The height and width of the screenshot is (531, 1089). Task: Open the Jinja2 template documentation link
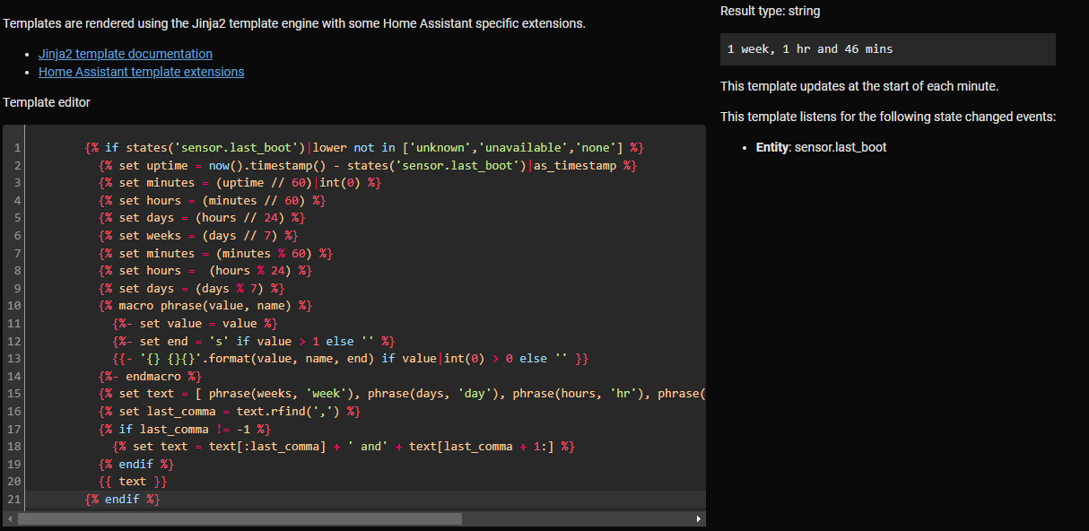coord(126,54)
